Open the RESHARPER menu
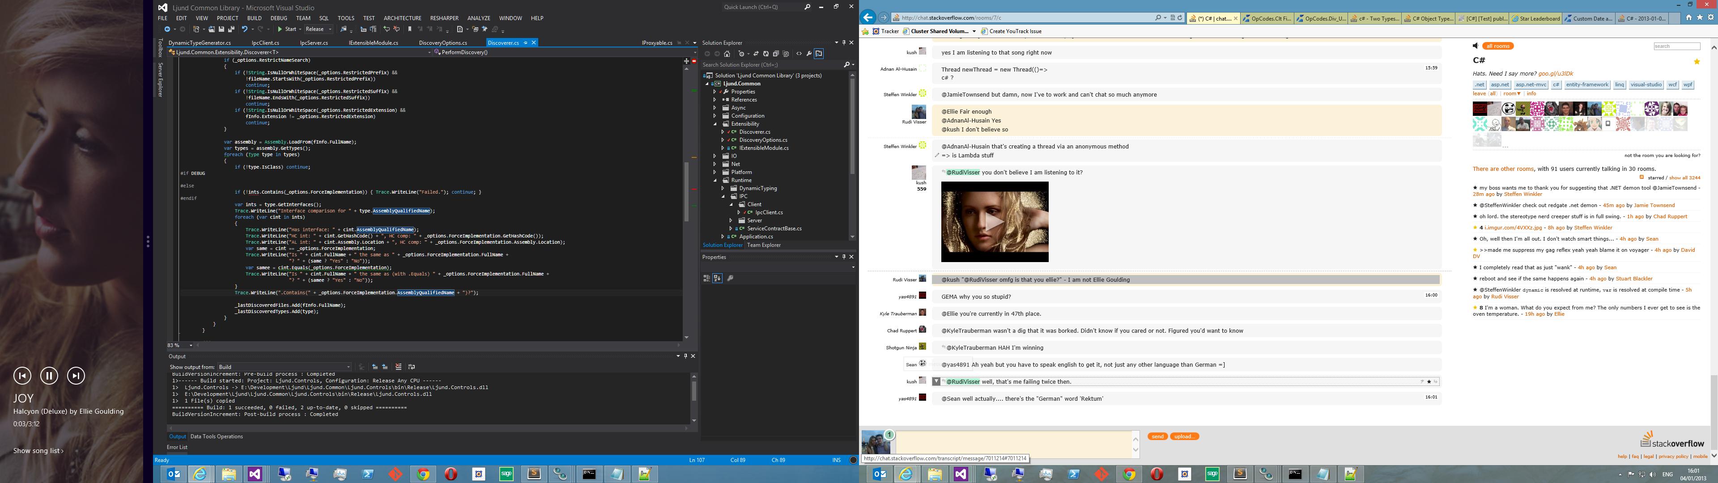 click(x=444, y=18)
